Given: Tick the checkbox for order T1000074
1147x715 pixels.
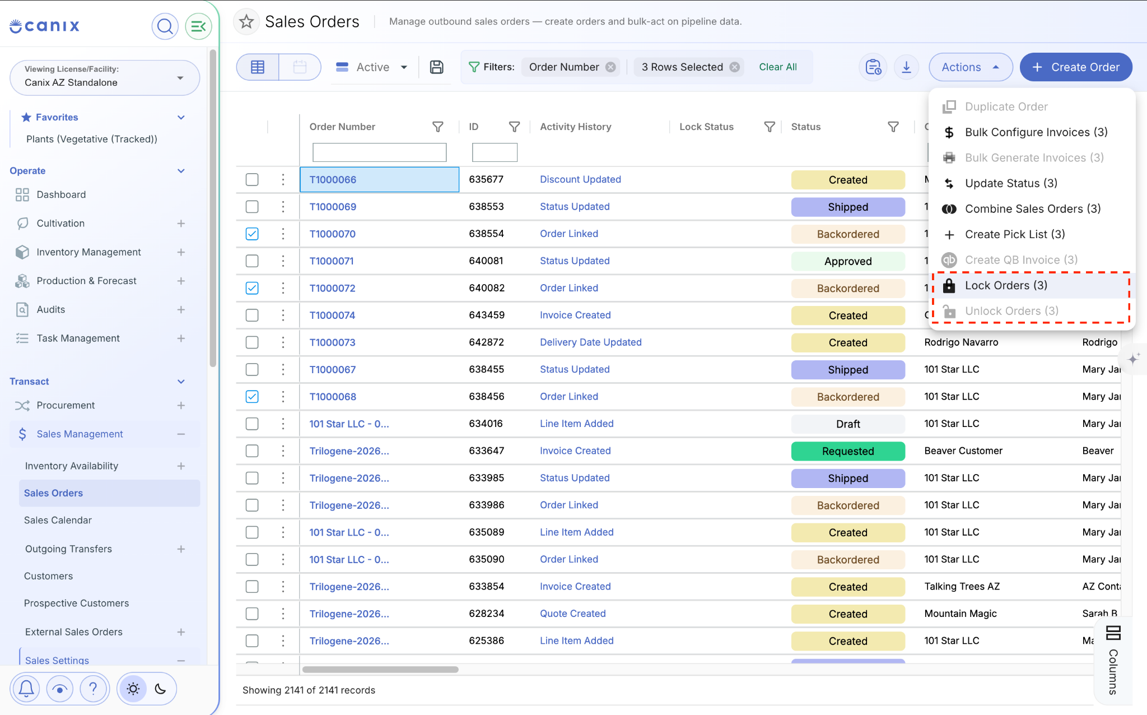Looking at the screenshot, I should pyautogui.click(x=252, y=315).
